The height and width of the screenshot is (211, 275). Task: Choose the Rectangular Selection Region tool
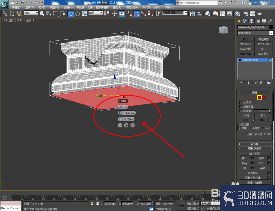click(x=56, y=14)
